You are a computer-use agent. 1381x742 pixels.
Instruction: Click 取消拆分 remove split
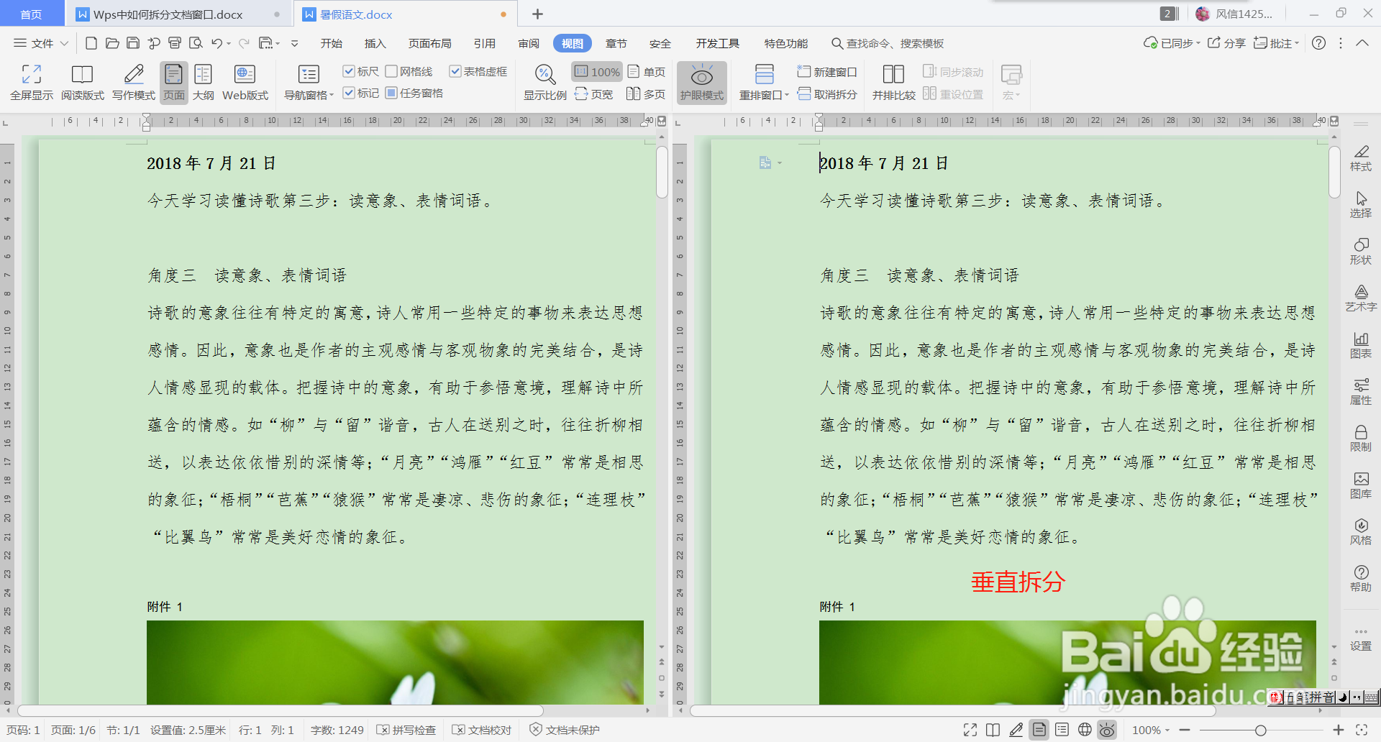pyautogui.click(x=827, y=94)
